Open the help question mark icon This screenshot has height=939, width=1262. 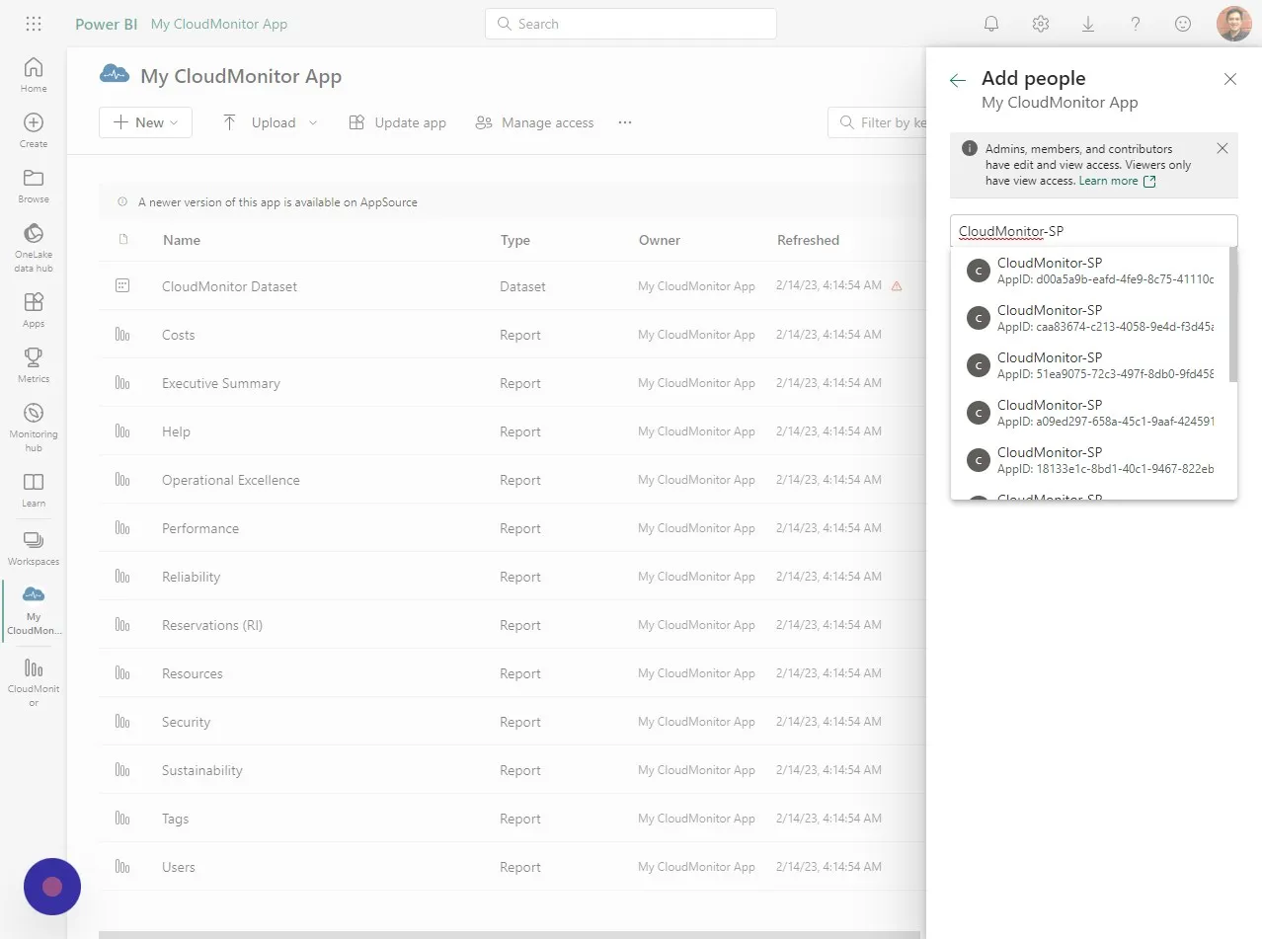click(x=1136, y=24)
